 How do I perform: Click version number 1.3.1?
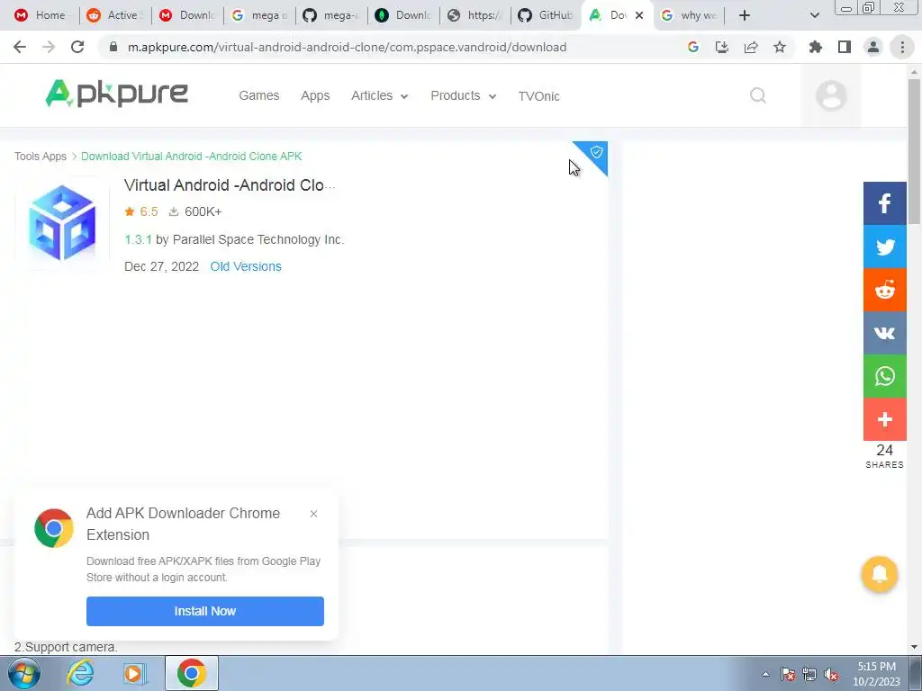[x=138, y=239]
